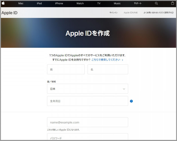177x141 pixels.
Task: Open the search magnifier icon
Action: pos(156,3)
